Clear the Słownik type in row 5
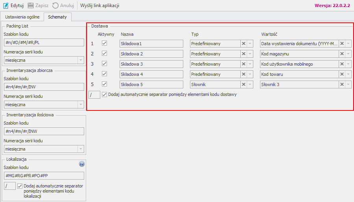This screenshot has width=354, height=202. pos(244,84)
